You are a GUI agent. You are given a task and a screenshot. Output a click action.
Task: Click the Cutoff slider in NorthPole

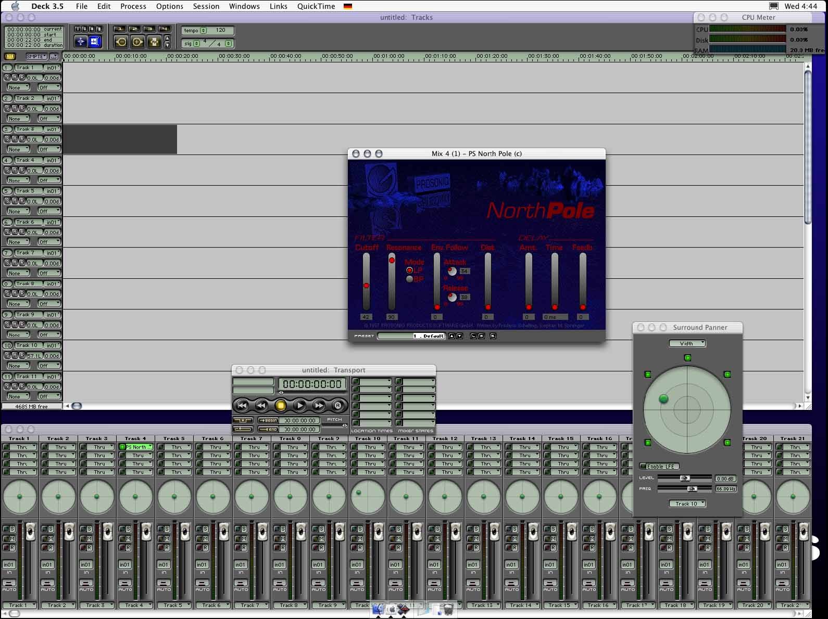(x=366, y=281)
